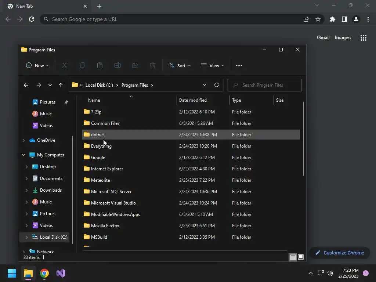Click the Share icon in Explorer toolbar

(x=135, y=65)
